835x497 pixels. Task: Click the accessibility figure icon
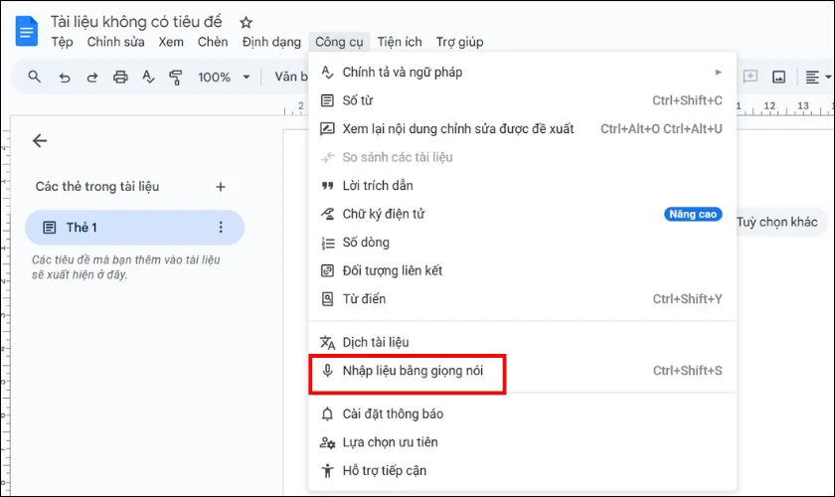tap(327, 470)
